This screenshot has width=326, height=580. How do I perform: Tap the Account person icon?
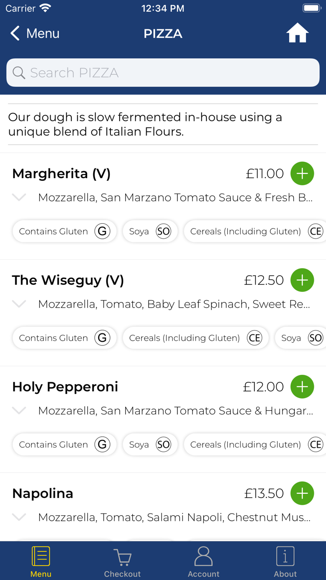[x=204, y=556]
